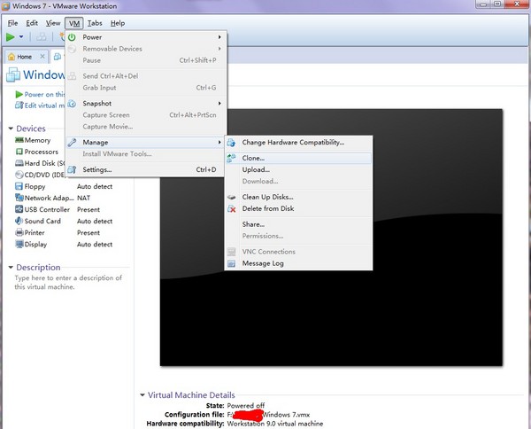Open the Tabs menu
Image resolution: width=531 pixels, height=429 pixels.
95,22
